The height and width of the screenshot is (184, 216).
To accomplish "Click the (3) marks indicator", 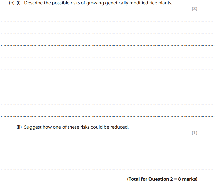I will (x=194, y=9).
